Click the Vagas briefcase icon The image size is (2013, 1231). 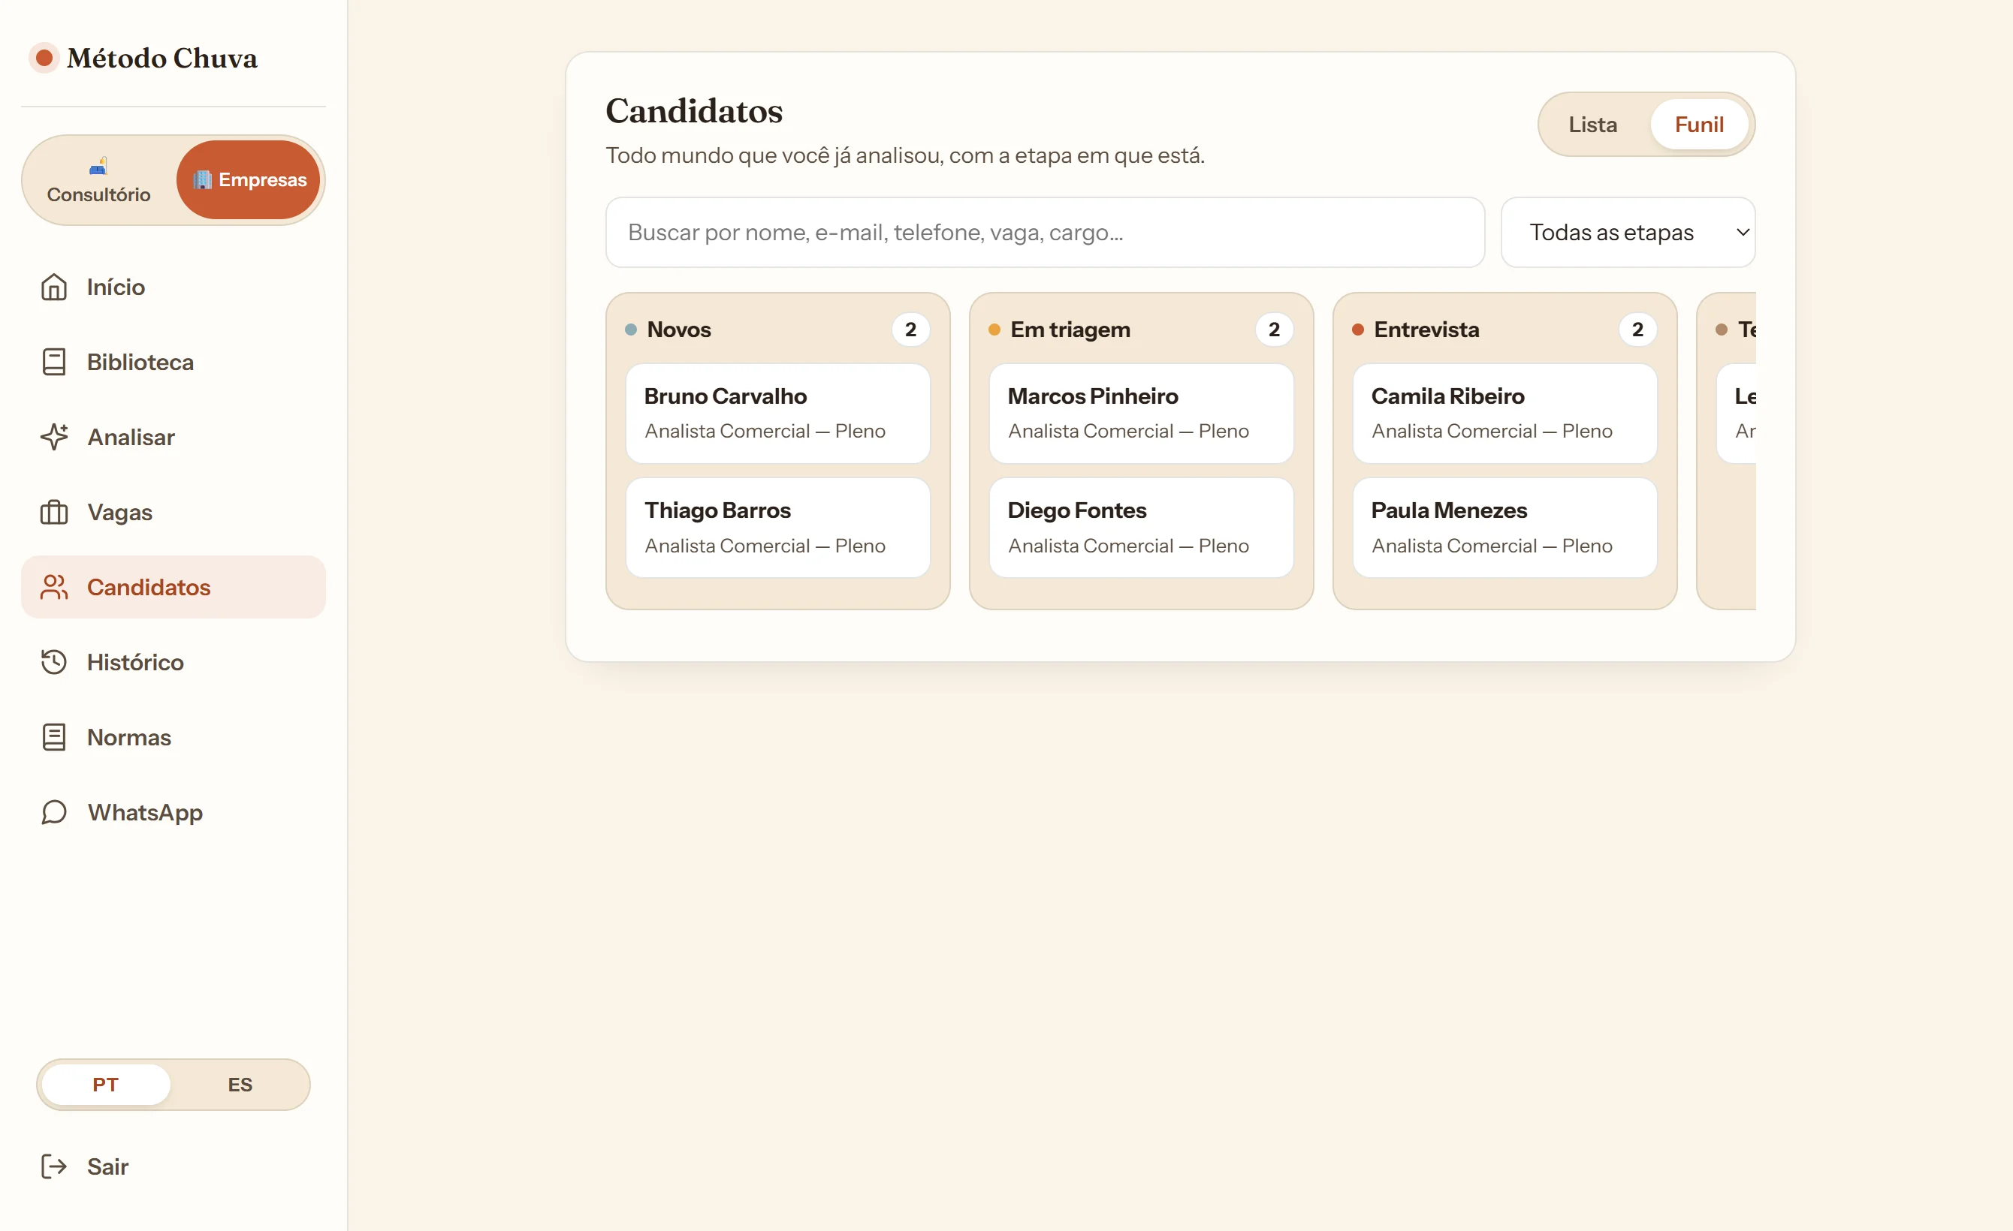(54, 513)
